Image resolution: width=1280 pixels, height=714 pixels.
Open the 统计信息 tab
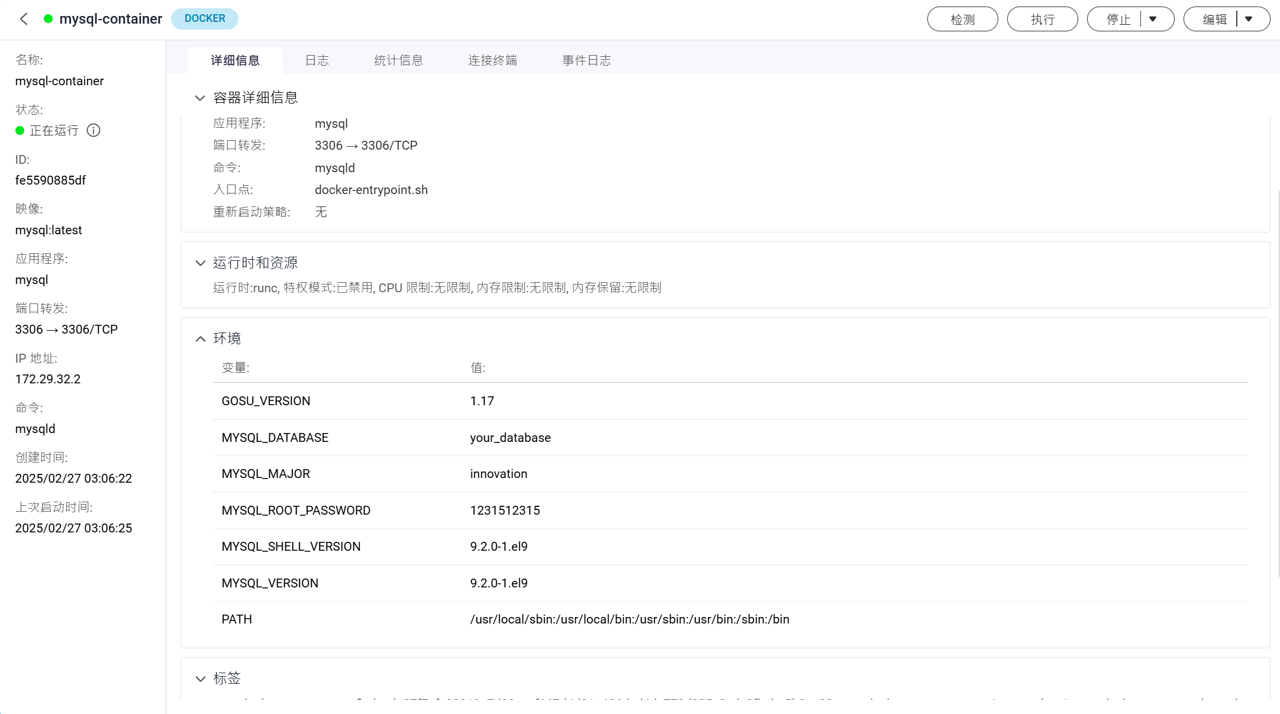coord(398,60)
